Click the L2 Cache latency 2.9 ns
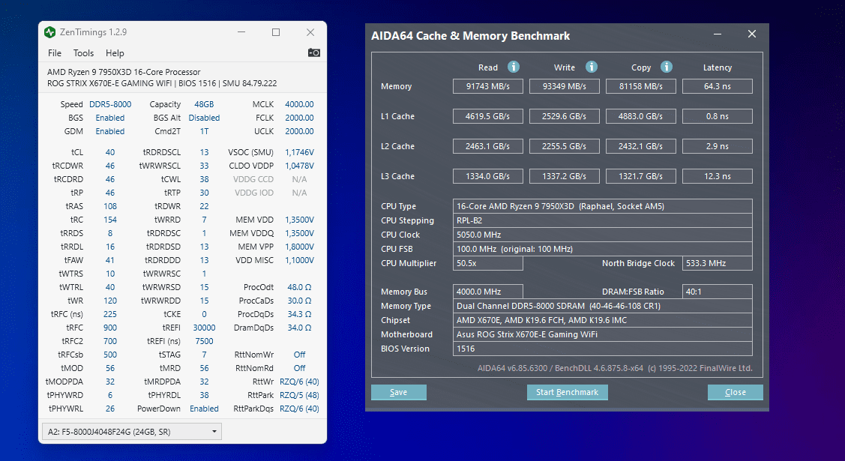 [x=718, y=146]
